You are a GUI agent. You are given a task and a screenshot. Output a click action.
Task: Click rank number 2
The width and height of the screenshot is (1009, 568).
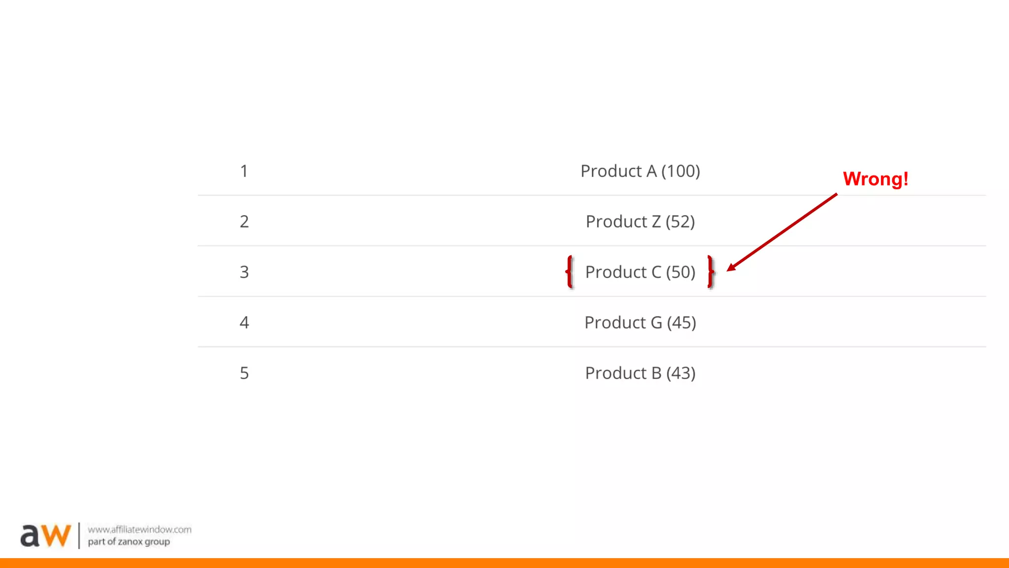(x=244, y=222)
